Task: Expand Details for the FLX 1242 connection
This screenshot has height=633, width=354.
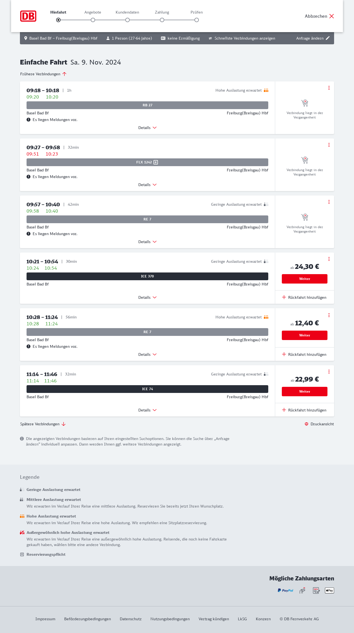Action: pyautogui.click(x=147, y=185)
